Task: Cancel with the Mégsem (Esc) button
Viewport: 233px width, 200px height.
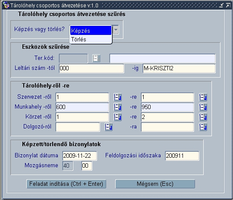Action: pyautogui.click(x=155, y=184)
